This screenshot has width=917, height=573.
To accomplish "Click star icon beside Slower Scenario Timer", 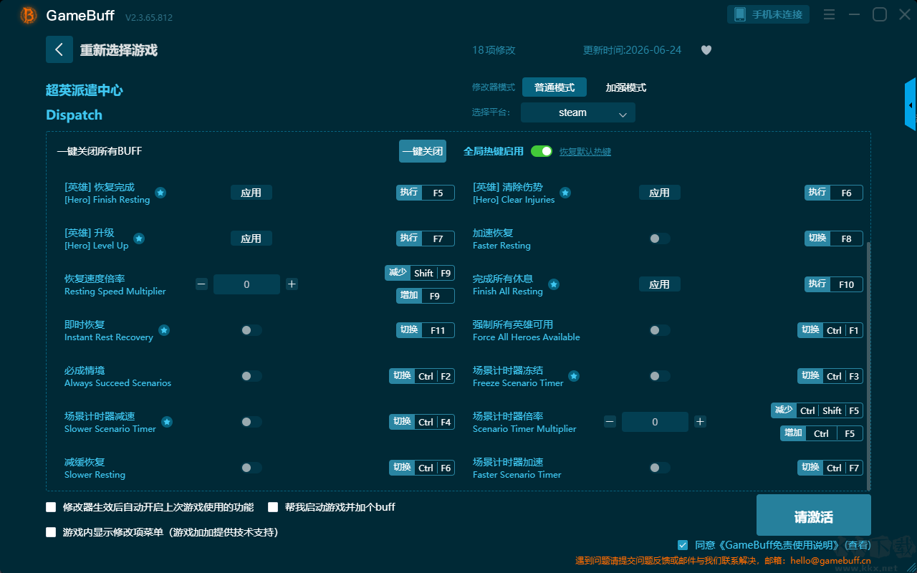I will pyautogui.click(x=167, y=422).
